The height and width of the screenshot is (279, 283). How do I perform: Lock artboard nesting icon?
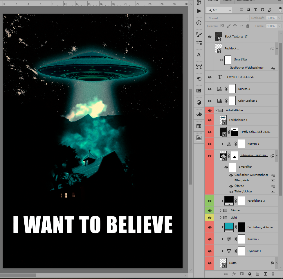coord(241,26)
